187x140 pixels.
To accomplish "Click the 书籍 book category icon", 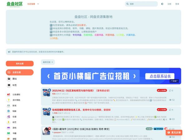I will pos(9,133).
